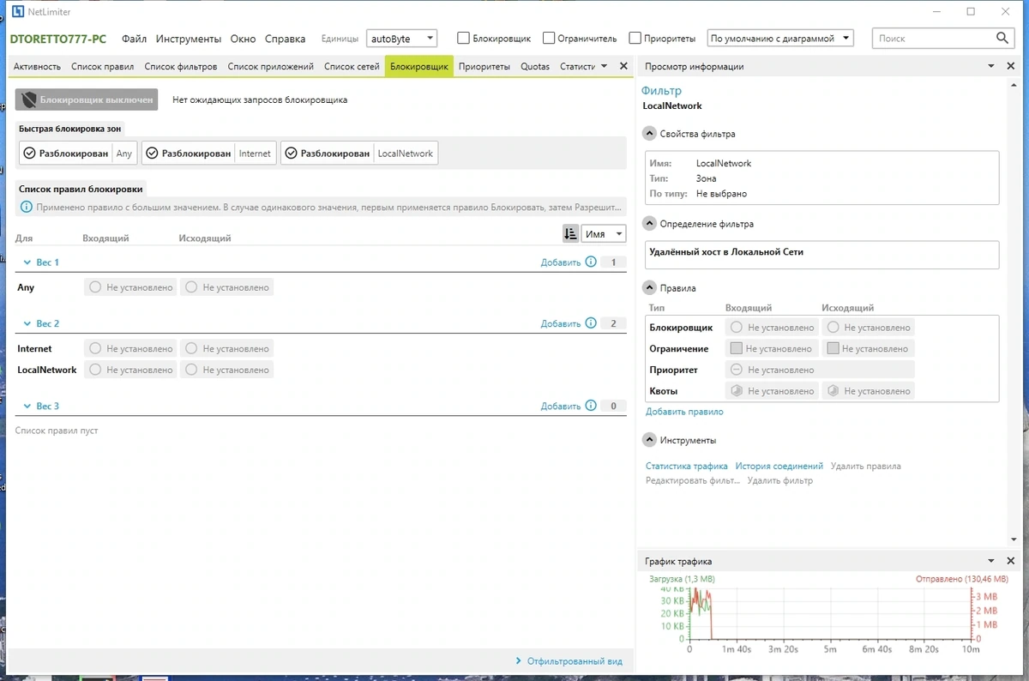
Task: Open the Имя sort dropdown
Action: (x=604, y=233)
